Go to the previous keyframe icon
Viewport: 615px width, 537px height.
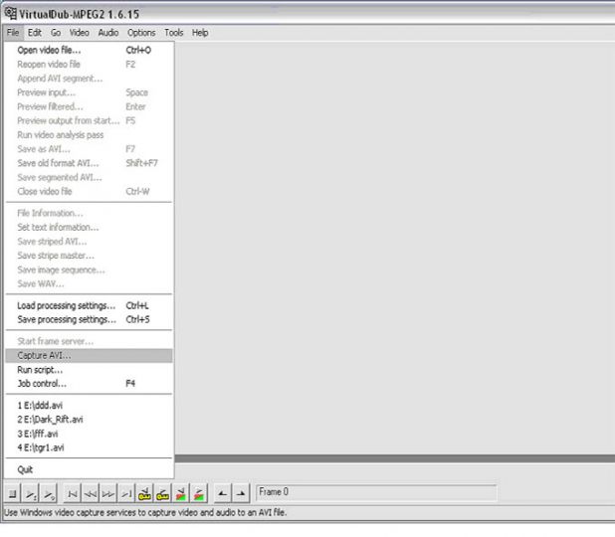[144, 493]
